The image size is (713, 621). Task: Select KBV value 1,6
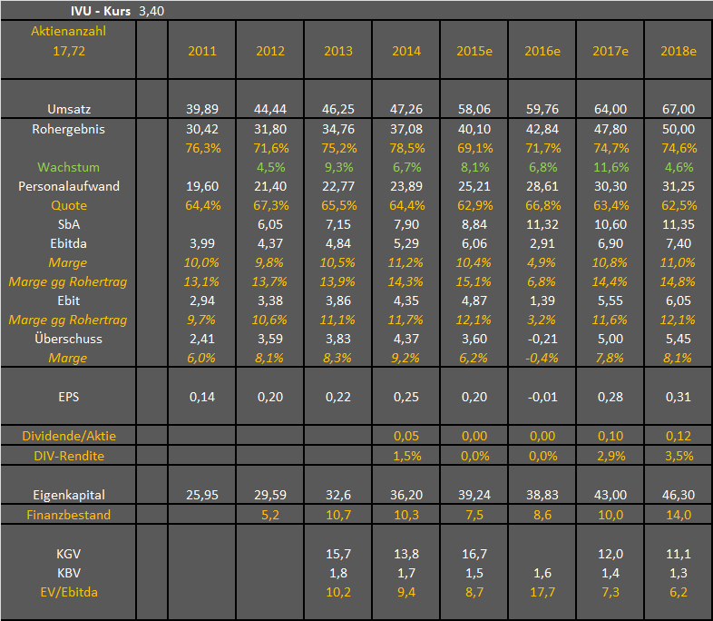542,573
